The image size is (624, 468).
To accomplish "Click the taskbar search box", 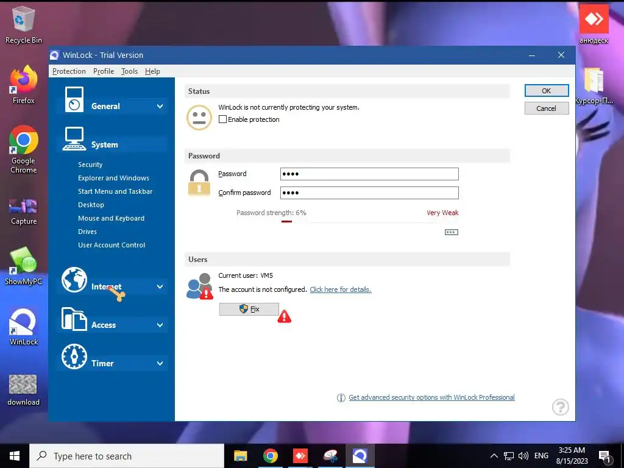I will click(x=127, y=456).
